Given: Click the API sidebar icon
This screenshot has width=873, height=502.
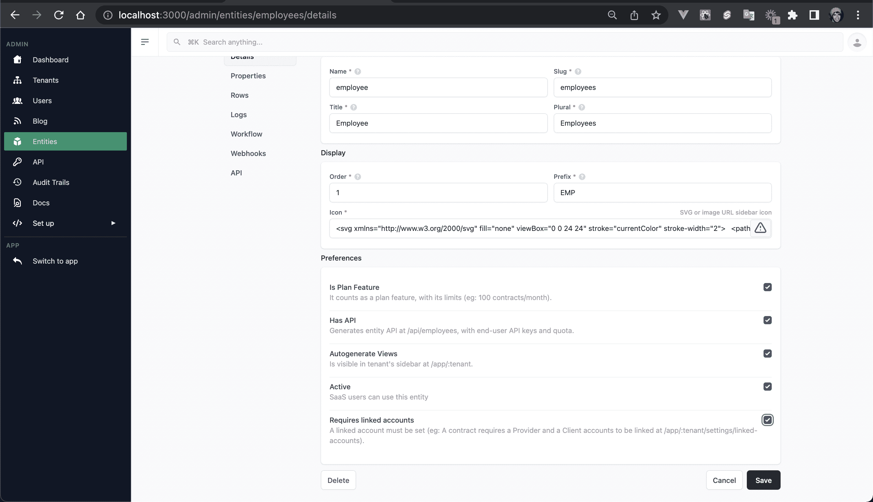Looking at the screenshot, I should [x=17, y=162].
